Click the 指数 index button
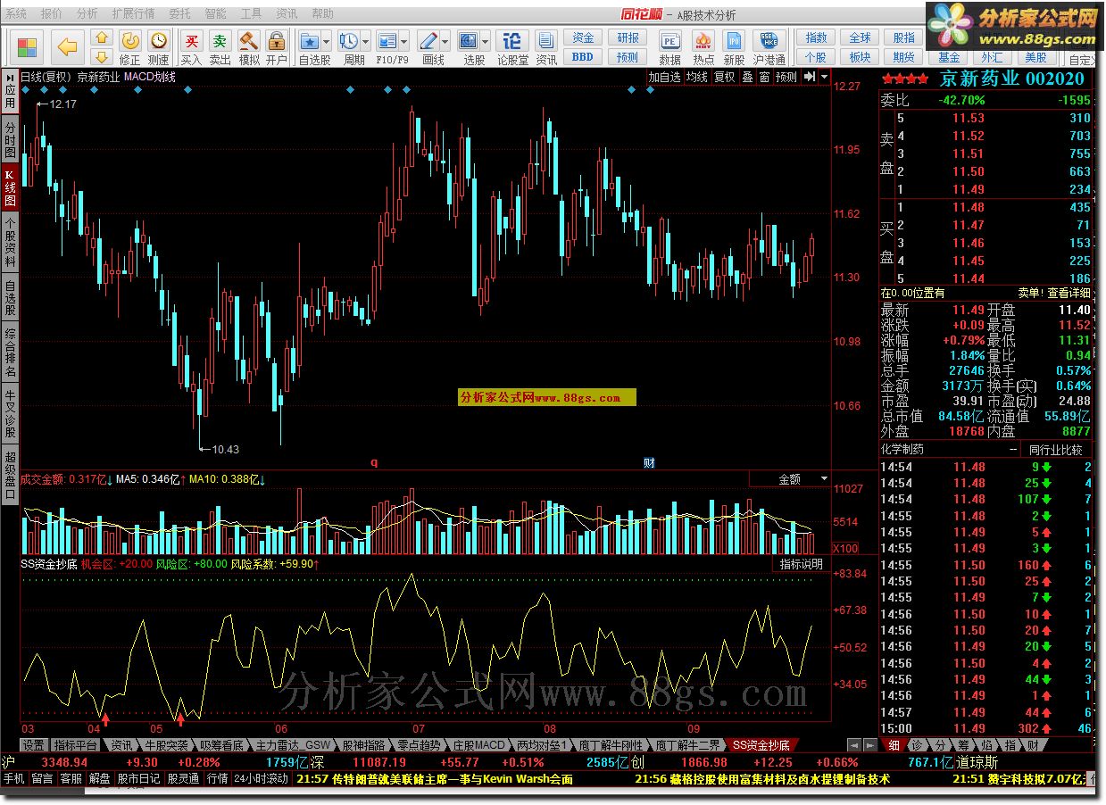The image size is (1106, 805). [x=816, y=37]
